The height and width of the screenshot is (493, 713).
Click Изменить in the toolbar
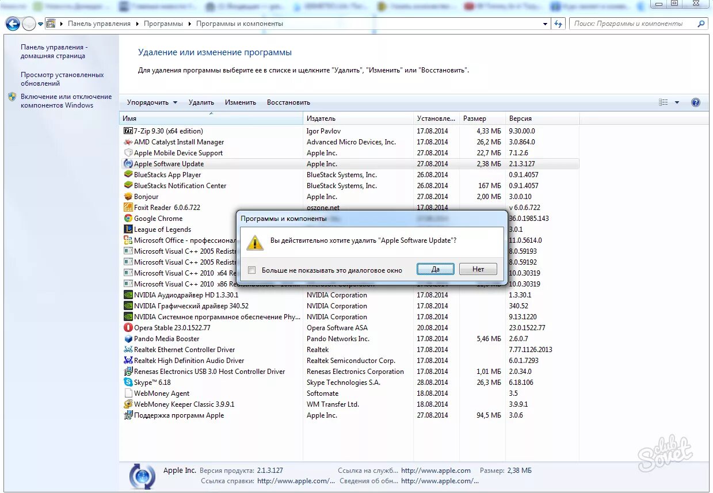pyautogui.click(x=241, y=102)
